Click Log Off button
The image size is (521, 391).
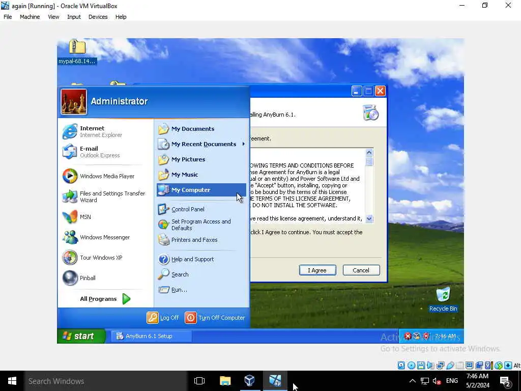tap(163, 318)
